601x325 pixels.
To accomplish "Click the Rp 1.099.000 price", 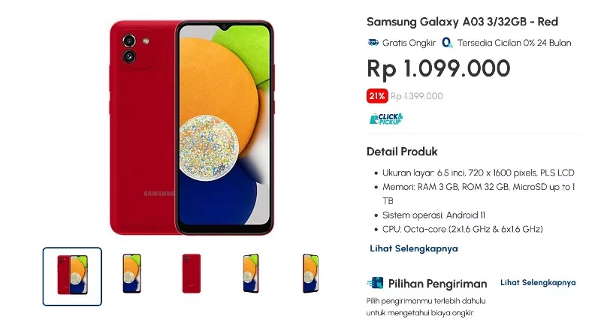I will [x=439, y=69].
